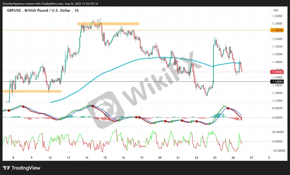Click date label 12 on the time axis
The width and height of the screenshot is (290, 175).
[x=50, y=158]
